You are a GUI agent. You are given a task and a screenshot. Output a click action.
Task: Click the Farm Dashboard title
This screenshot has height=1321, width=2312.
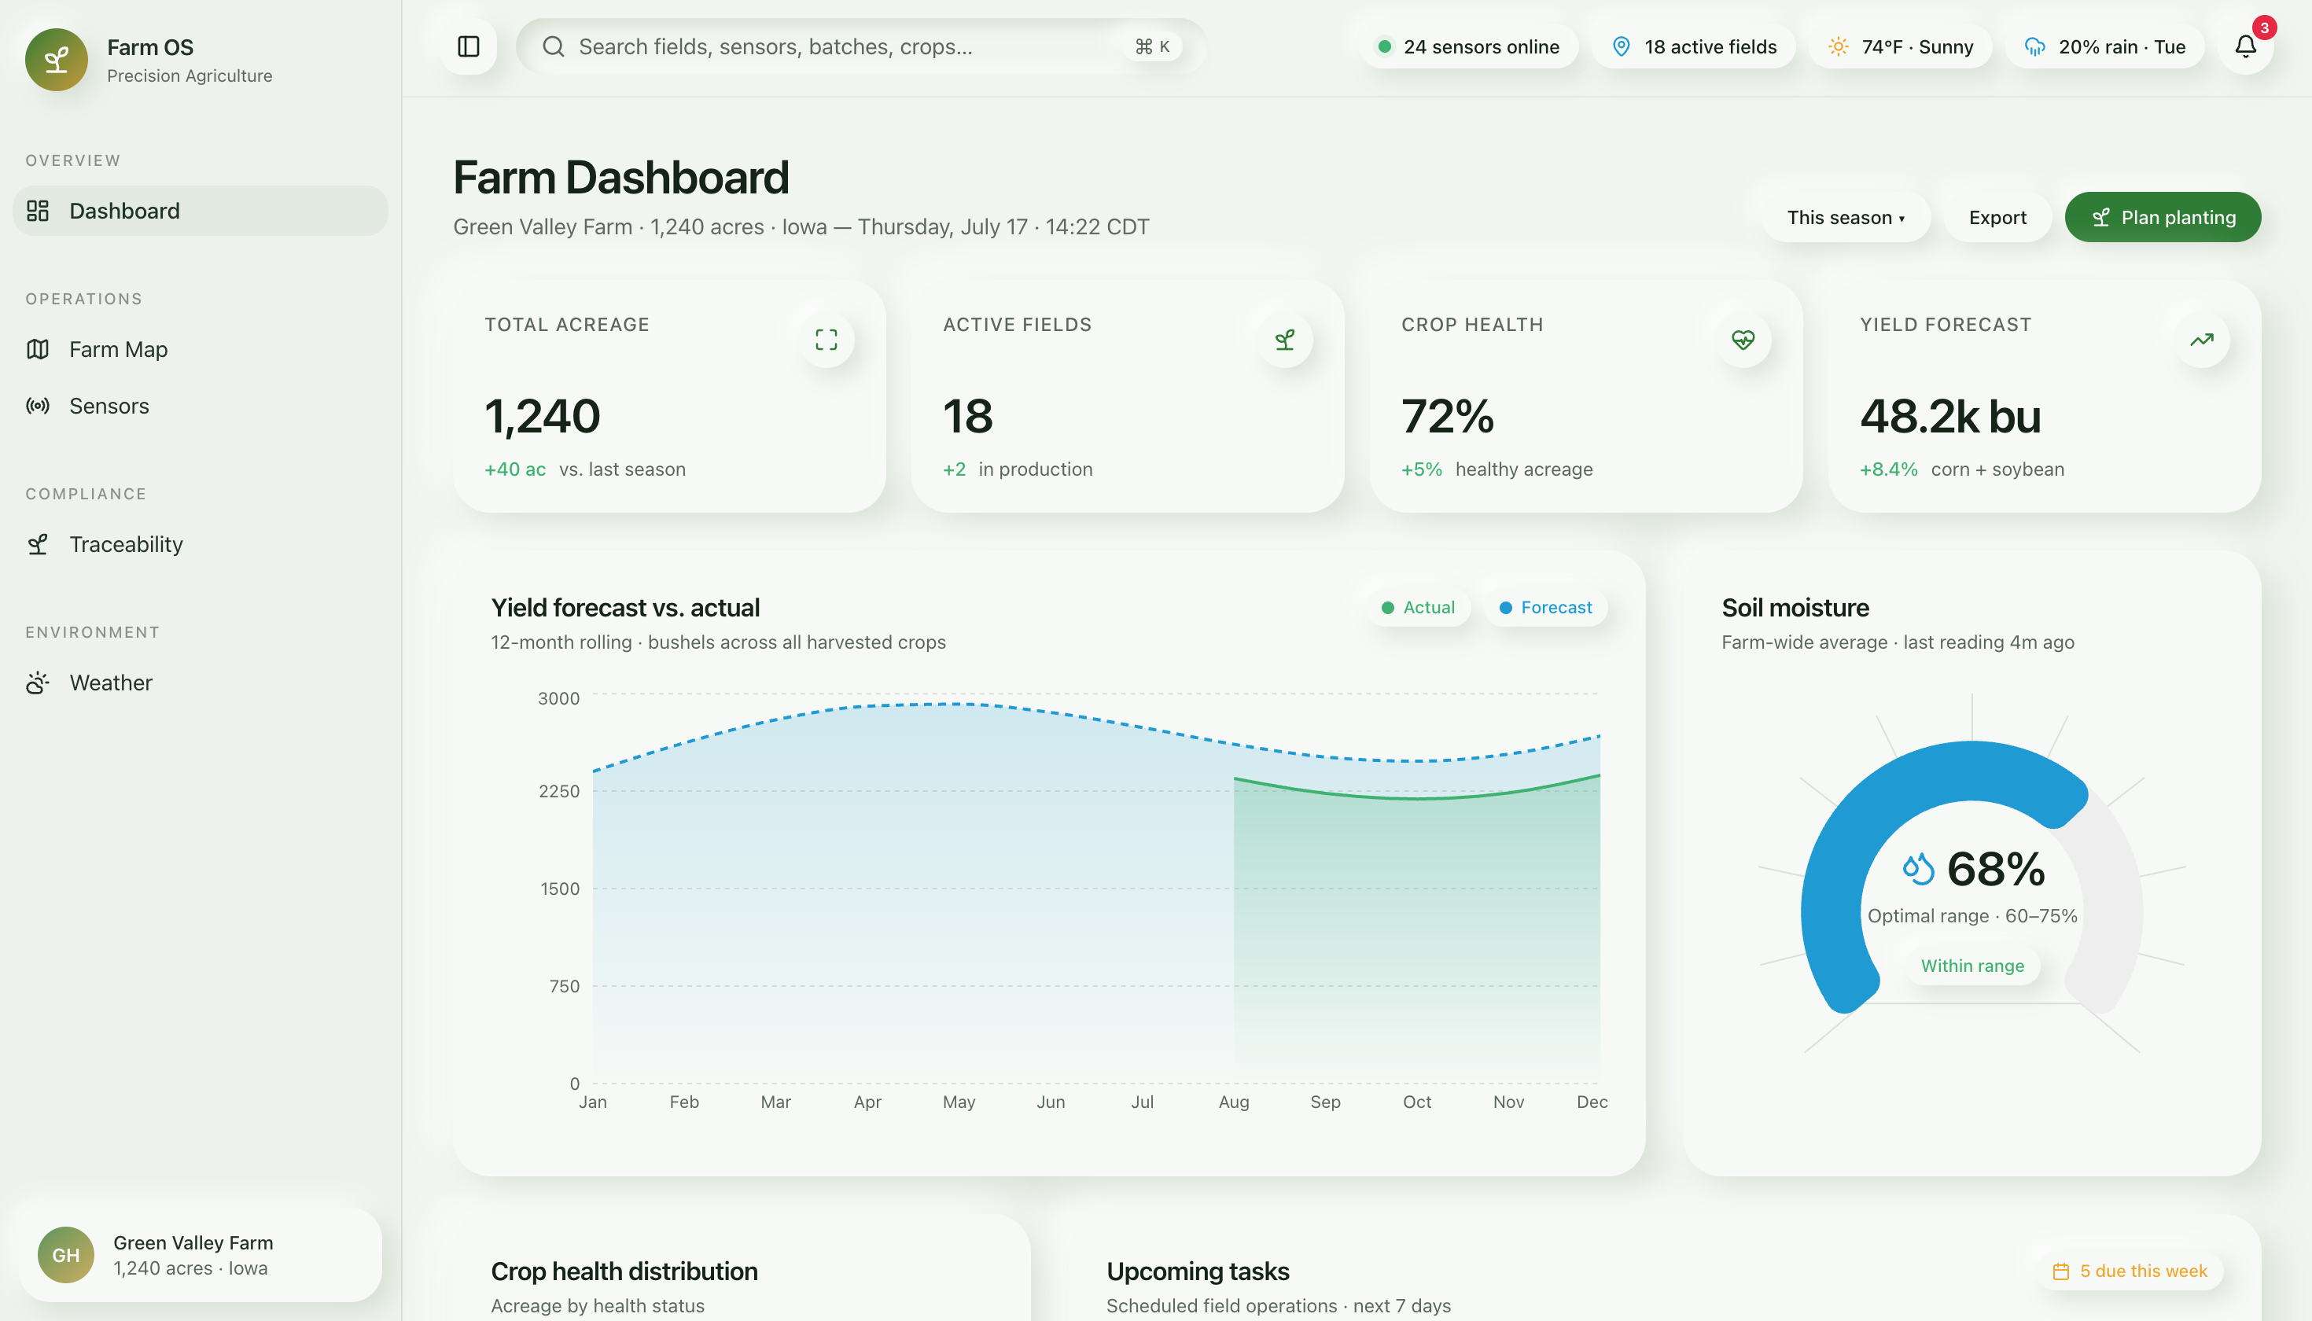[x=620, y=177]
